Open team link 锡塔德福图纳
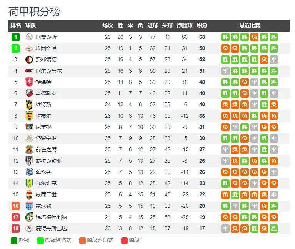Screen dimensions: 295x249 pos(51,217)
